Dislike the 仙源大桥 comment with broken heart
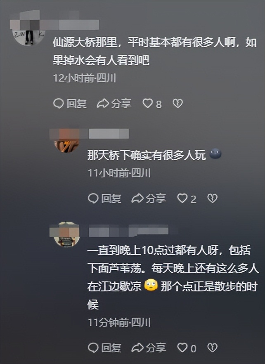Screen dimensions: 265x364 click(x=177, y=103)
